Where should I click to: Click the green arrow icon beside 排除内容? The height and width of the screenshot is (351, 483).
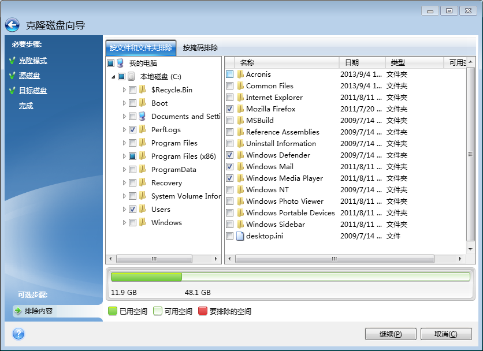[18, 311]
